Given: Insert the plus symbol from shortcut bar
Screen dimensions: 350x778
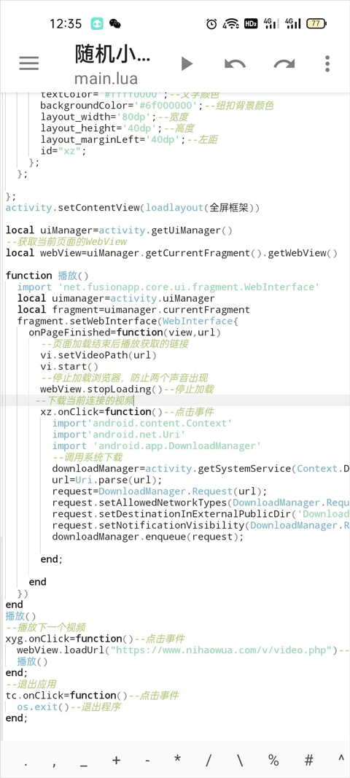Looking at the screenshot, I should [x=117, y=760].
